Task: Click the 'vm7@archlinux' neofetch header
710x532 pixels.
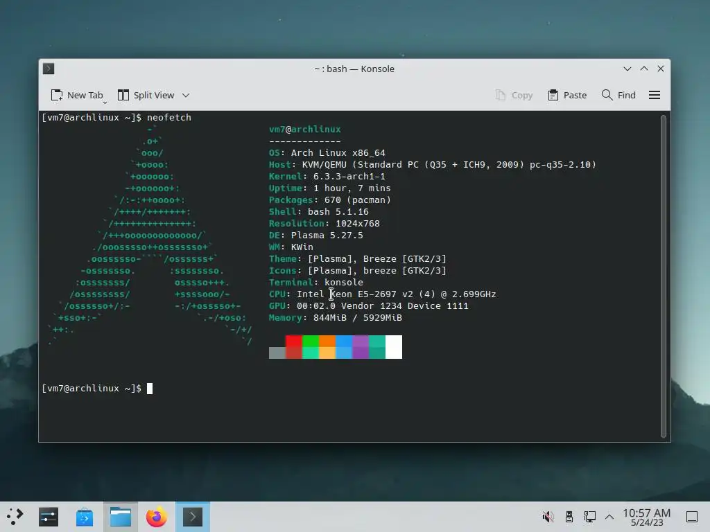Action: pyautogui.click(x=305, y=130)
